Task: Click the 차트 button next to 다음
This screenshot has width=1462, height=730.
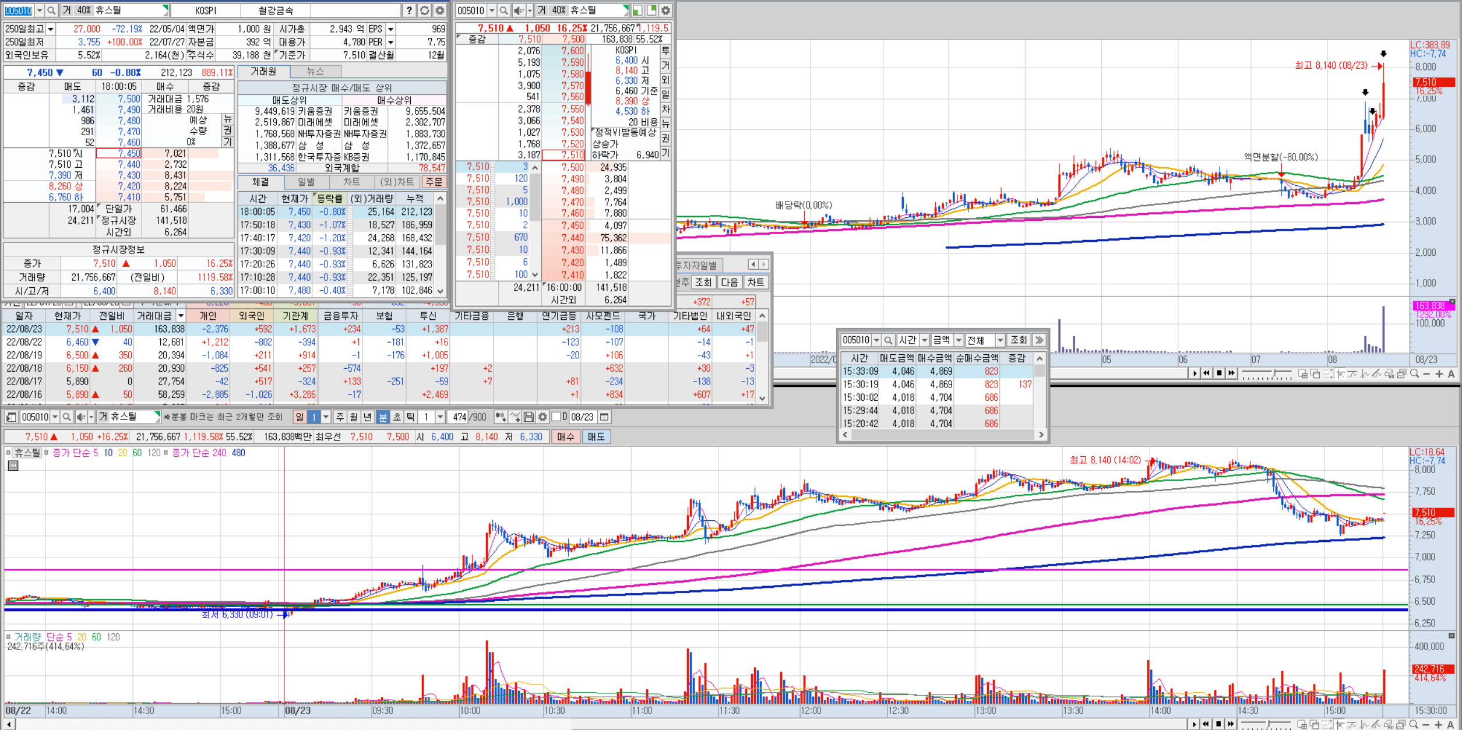Action: point(756,283)
